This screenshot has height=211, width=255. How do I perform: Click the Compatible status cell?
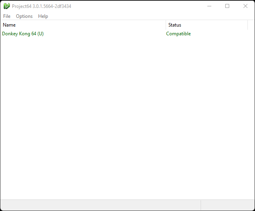tap(178, 34)
